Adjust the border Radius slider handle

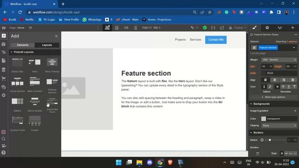coord(270,140)
